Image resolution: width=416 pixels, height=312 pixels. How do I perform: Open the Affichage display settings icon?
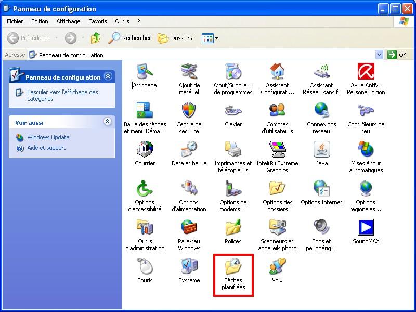[145, 72]
